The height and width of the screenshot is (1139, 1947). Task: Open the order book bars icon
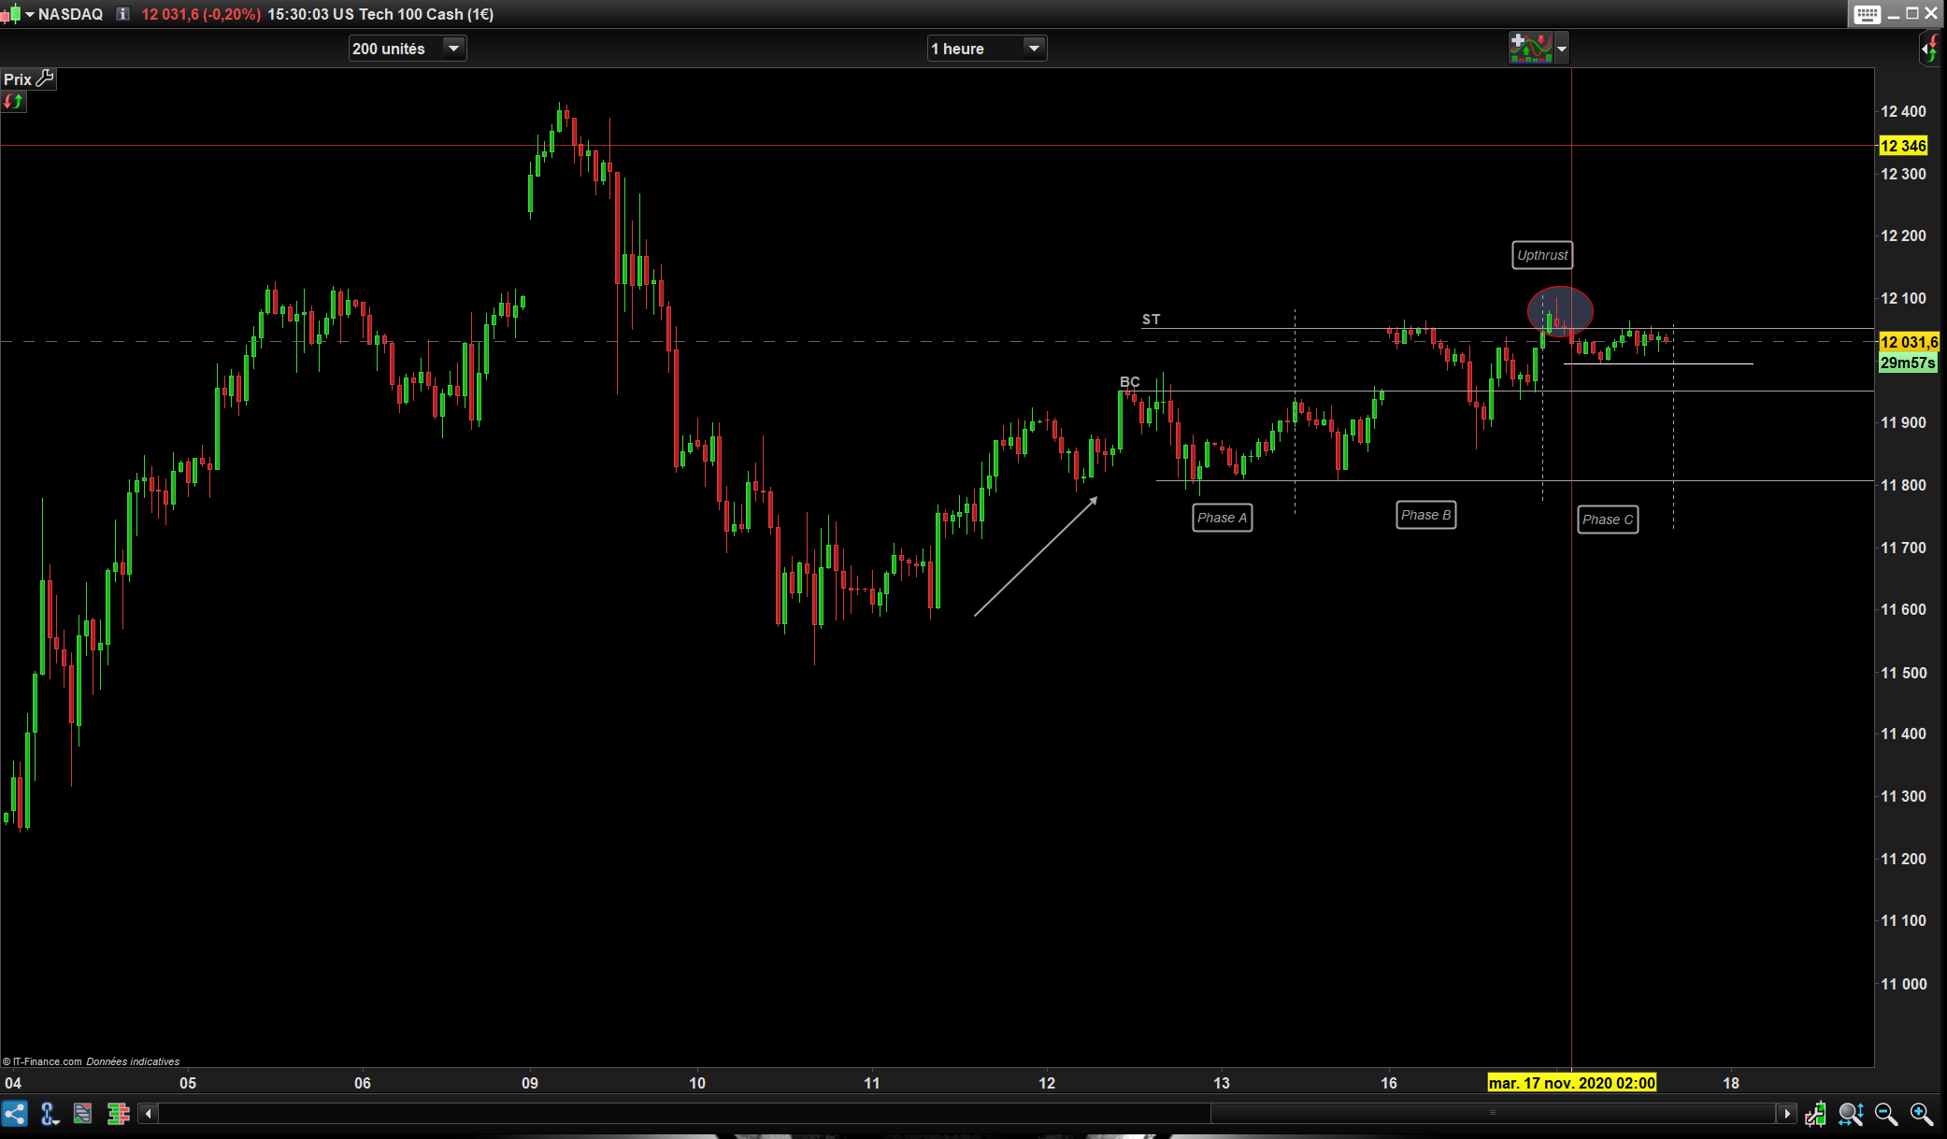point(118,1113)
